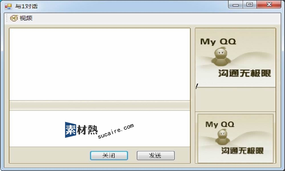
Task: Click the 与1对话 title bar text
Action: [x=26, y=7]
